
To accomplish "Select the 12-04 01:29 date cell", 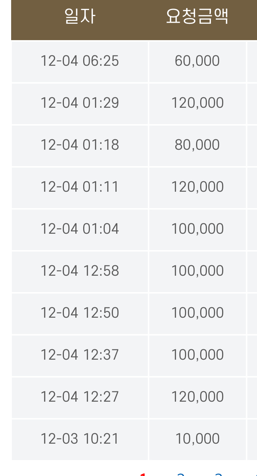I will click(x=80, y=103).
